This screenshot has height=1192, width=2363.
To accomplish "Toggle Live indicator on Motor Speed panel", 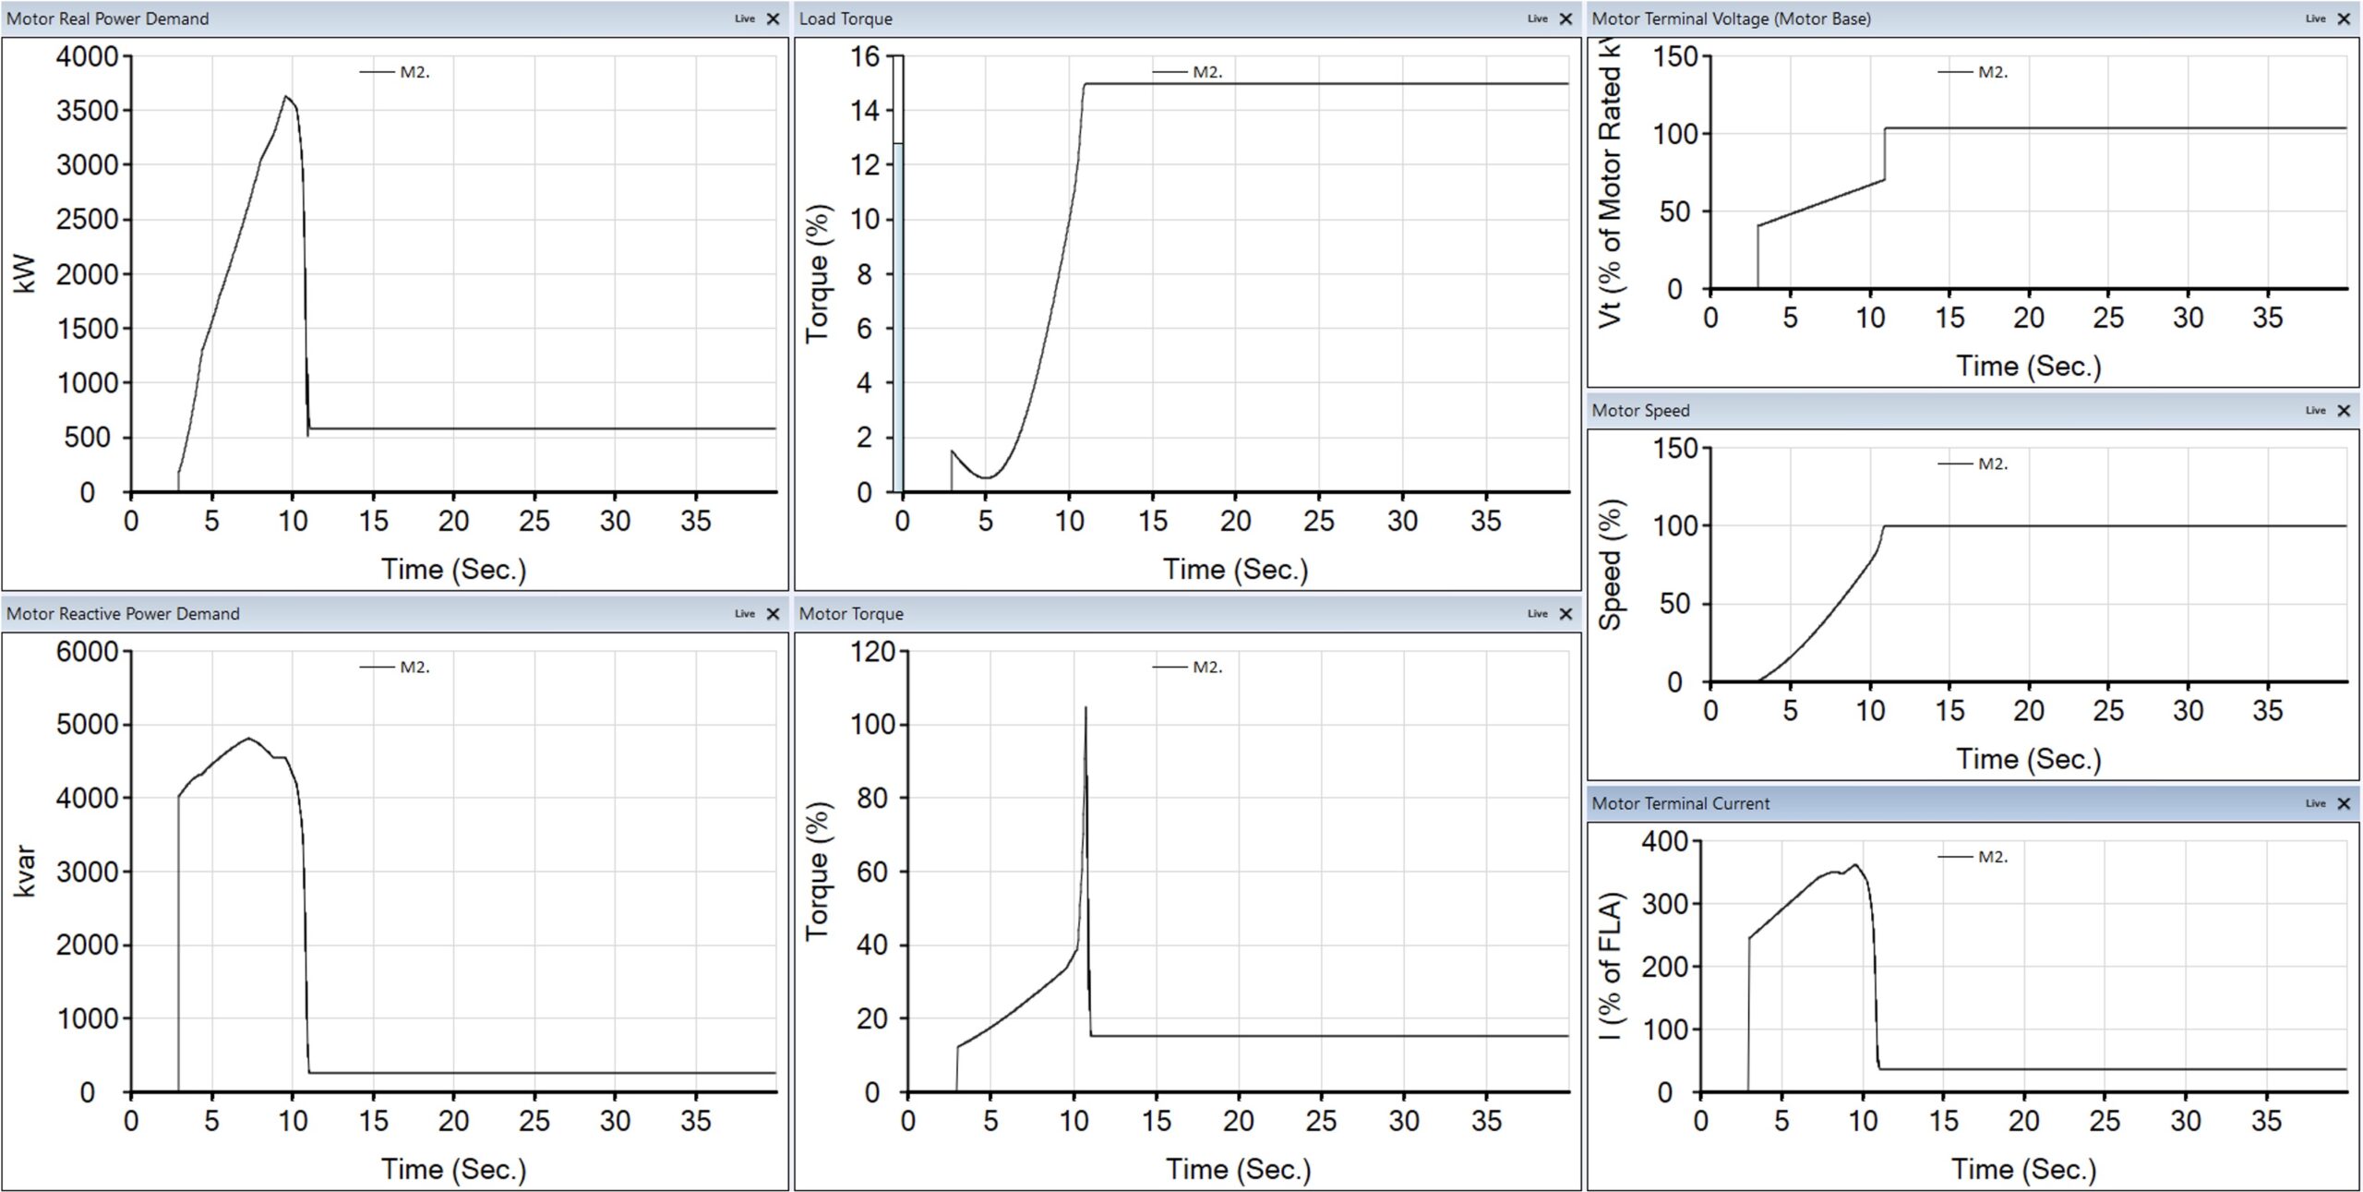I will pos(2315,411).
